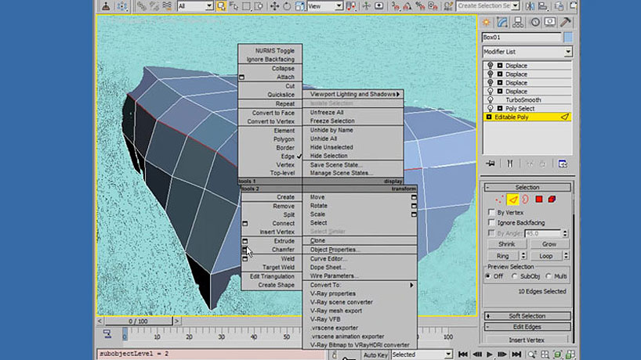Click Object Properties in the quad menu
The height and width of the screenshot is (360, 641).
[x=334, y=250]
